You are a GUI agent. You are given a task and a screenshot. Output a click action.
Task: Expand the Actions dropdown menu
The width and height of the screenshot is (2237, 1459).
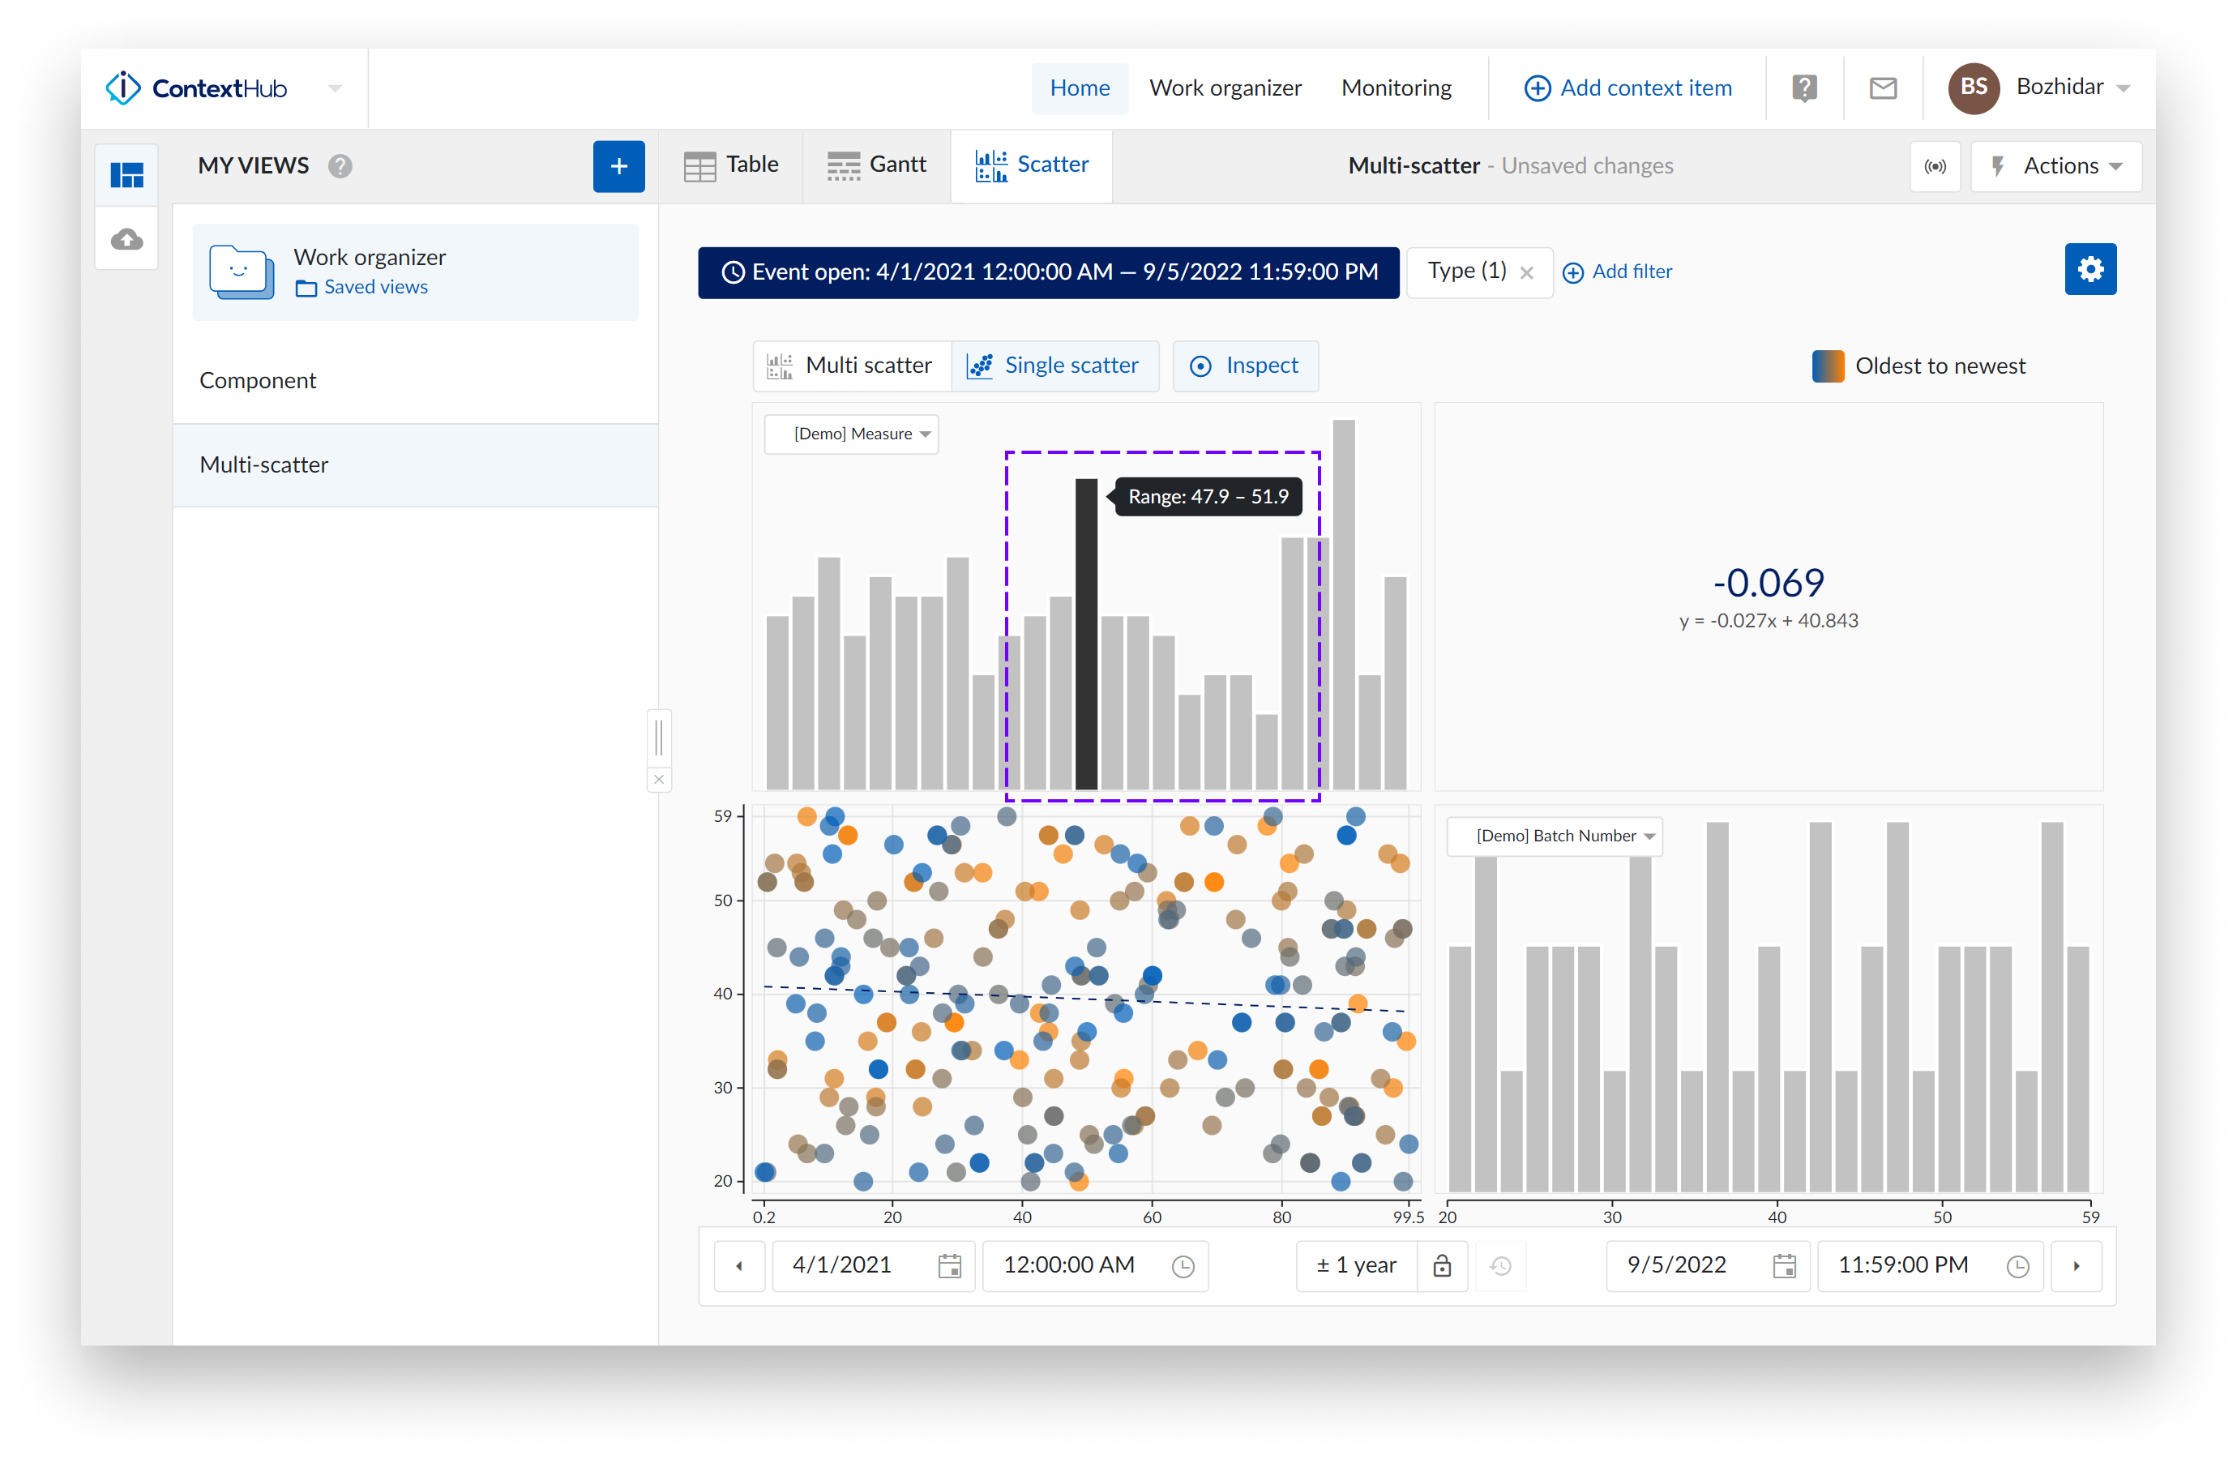[x=2056, y=166]
